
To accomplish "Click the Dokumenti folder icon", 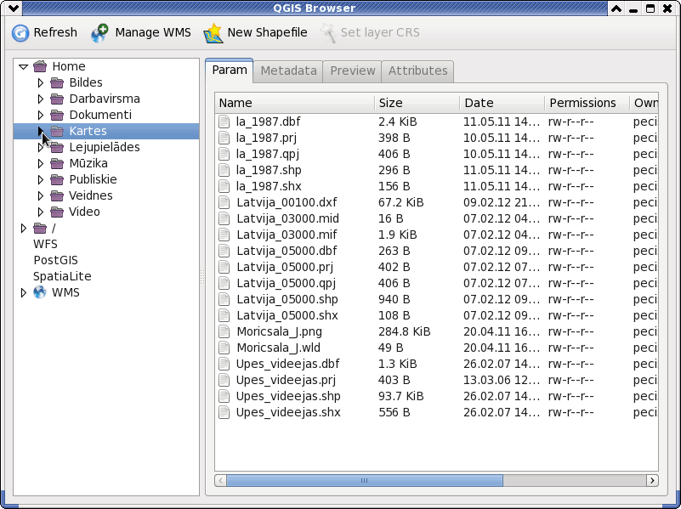I will [x=57, y=115].
